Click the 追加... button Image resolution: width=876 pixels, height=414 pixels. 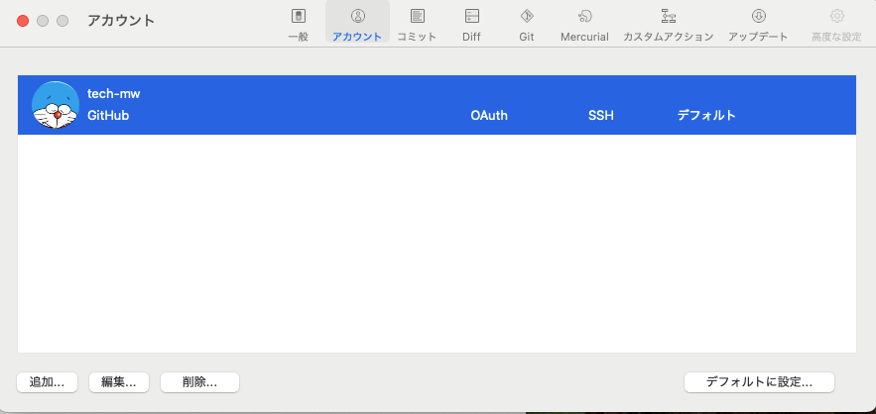pyautogui.click(x=47, y=382)
